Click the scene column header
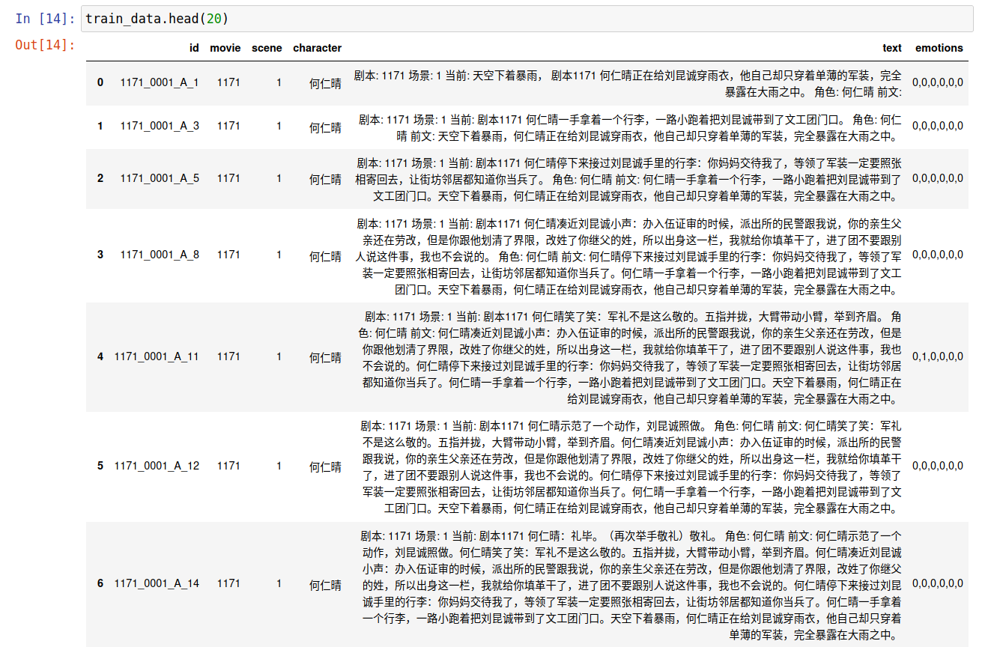Screen dimensions: 991x647 (267, 48)
